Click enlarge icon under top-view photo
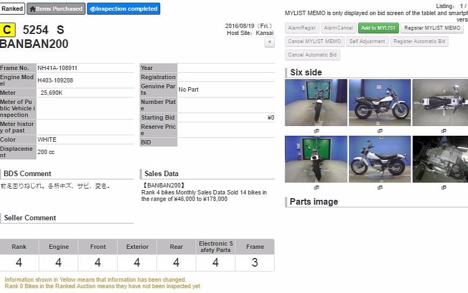The width and height of the screenshot is (468, 293). coord(444,131)
